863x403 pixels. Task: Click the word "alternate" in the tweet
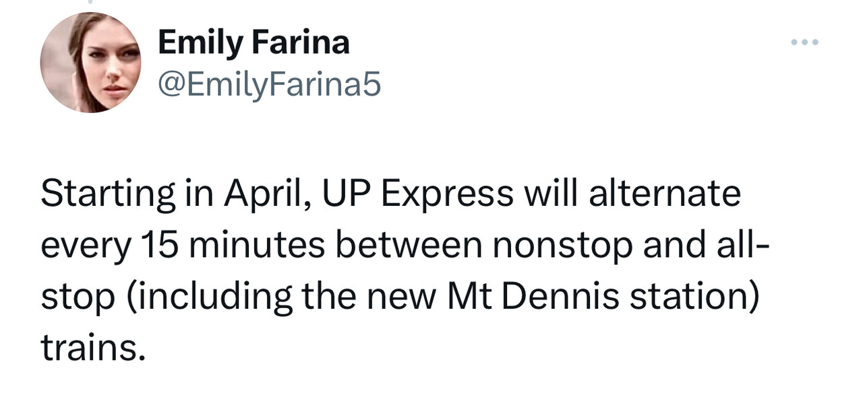click(x=665, y=195)
